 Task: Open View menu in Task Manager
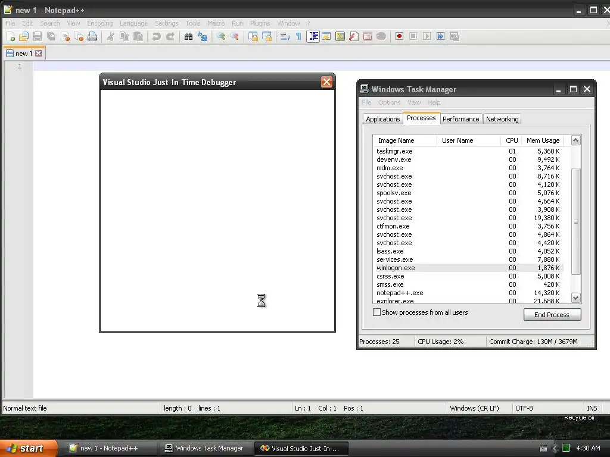[414, 102]
